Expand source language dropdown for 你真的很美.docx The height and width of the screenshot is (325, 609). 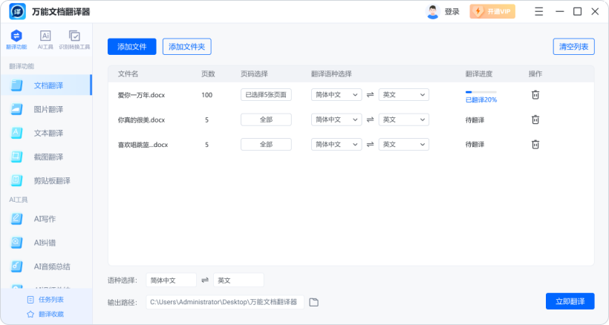[336, 119]
